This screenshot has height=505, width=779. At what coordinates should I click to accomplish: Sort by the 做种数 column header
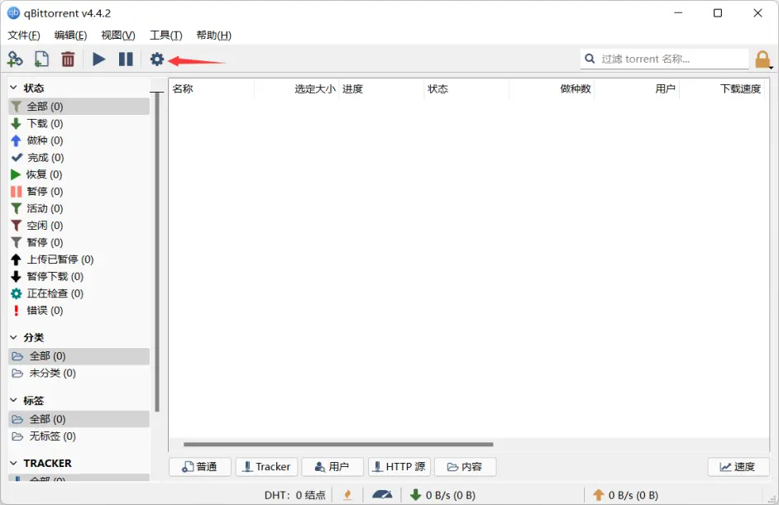tap(552, 89)
